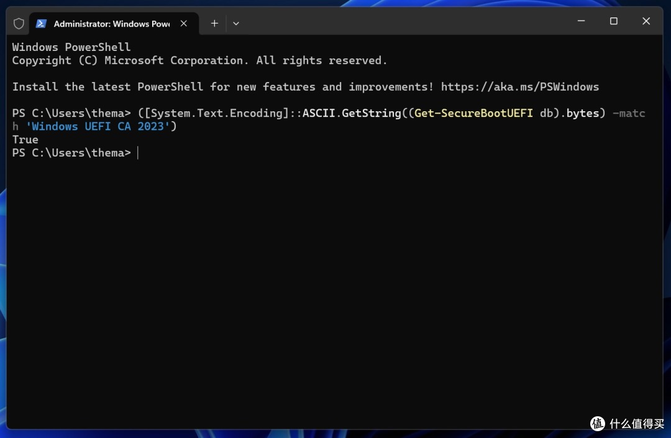Click the PowerShell icon on the tab
This screenshot has width=671, height=438.
41,24
